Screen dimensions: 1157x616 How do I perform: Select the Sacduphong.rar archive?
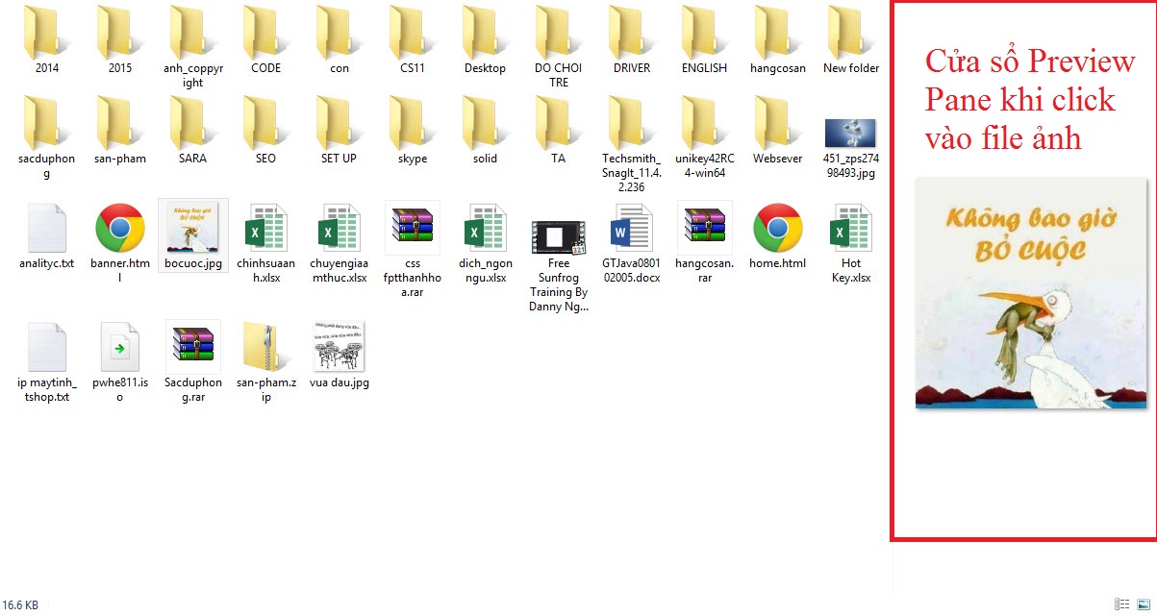(192, 362)
